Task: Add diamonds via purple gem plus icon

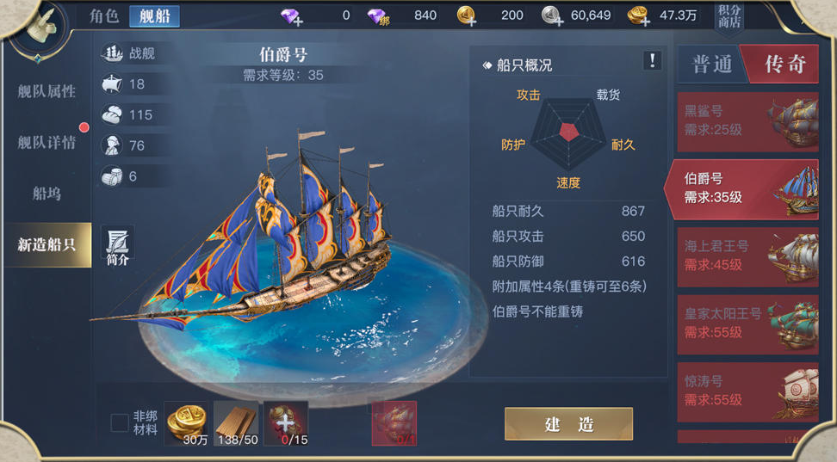Action: tap(291, 16)
